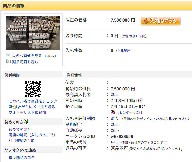Open the 入札履歴 bid history link
The image size is (192, 162).
[x=124, y=51]
